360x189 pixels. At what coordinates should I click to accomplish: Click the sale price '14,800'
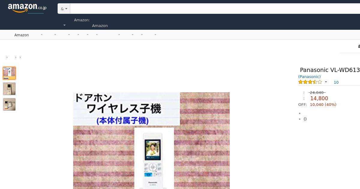point(319,98)
